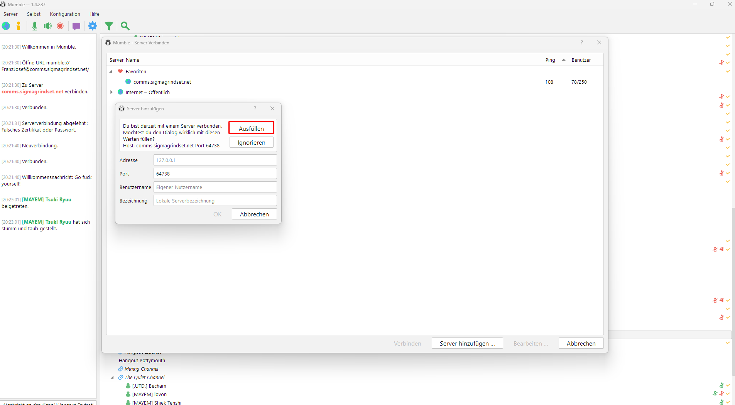This screenshot has height=405, width=735.
Task: Sort by Ping column header
Action: (x=550, y=60)
